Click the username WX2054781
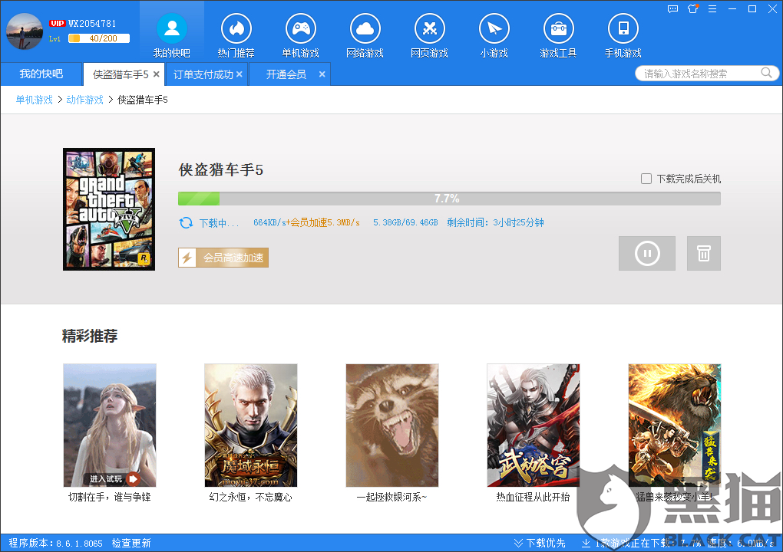Screen dimensions: 783x552 pos(92,24)
